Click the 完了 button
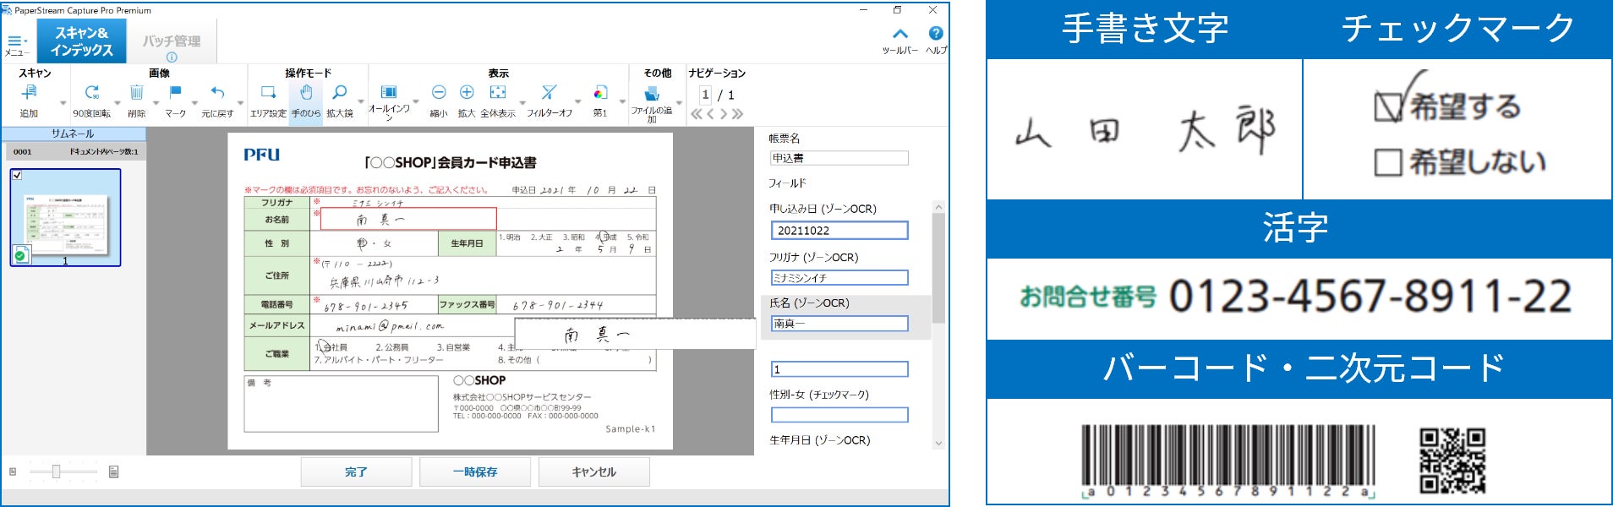Screen dimensions: 1613x507 coord(357,472)
